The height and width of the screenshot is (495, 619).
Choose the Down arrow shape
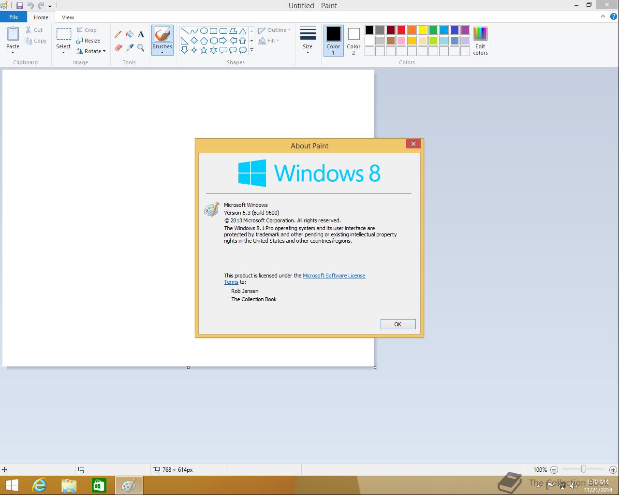tap(184, 50)
